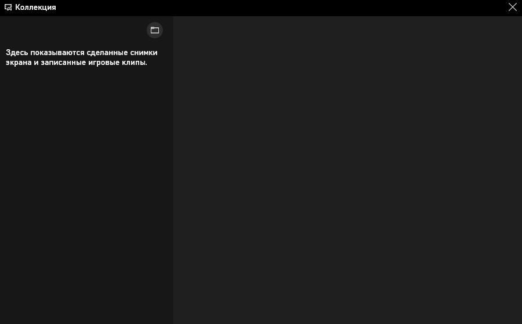
Task: Dismiss the widget using the X icon
Action: coord(512,8)
